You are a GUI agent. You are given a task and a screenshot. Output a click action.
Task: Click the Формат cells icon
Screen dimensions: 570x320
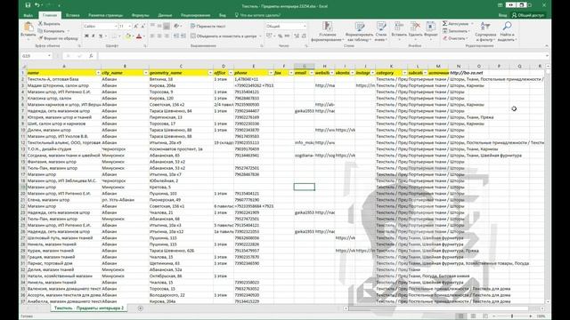431,26
